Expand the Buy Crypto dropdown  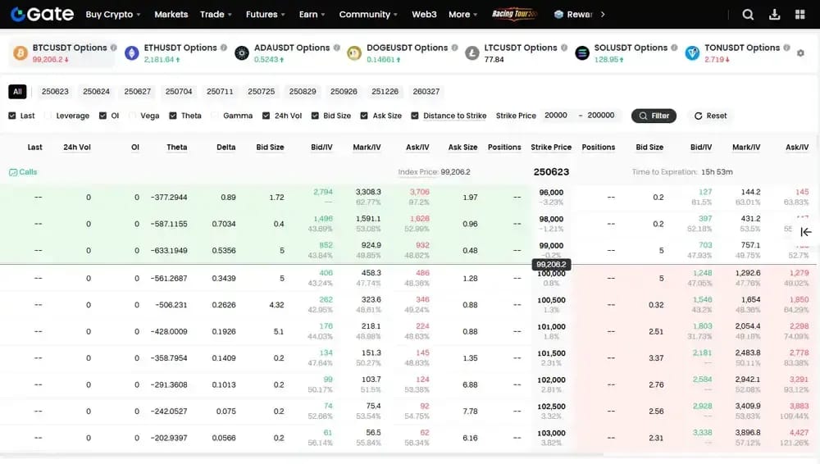[113, 15]
